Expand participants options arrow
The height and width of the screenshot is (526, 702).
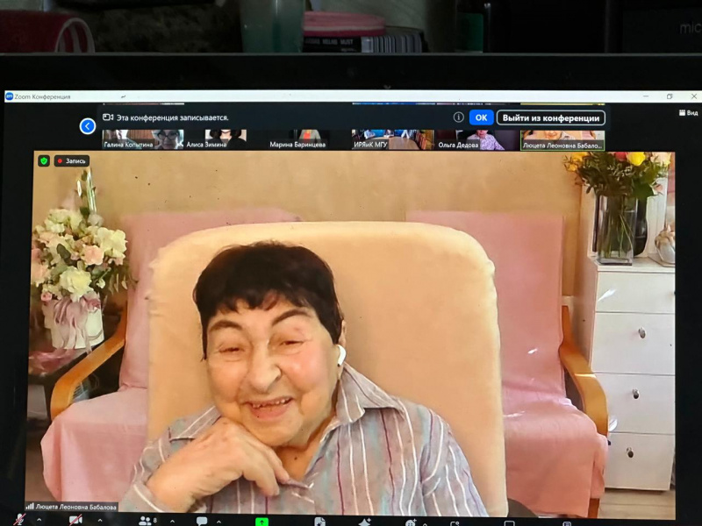(172, 521)
